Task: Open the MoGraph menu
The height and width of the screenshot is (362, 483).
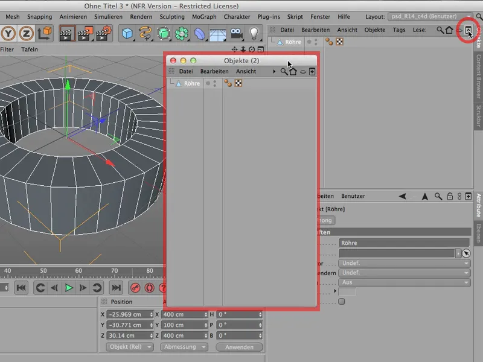Action: (204, 17)
